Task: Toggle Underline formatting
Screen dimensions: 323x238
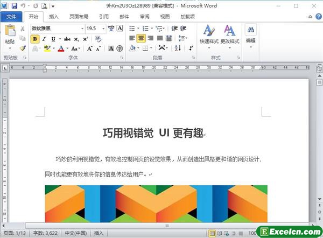Action: click(x=53, y=39)
